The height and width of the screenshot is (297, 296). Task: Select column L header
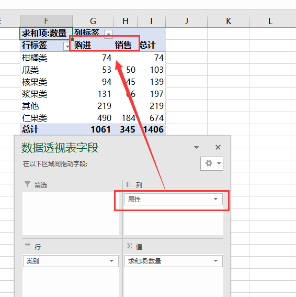270,21
